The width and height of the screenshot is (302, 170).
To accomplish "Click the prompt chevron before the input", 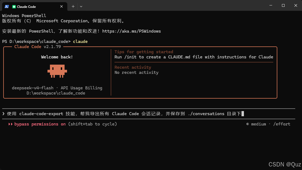I will point(4,114).
